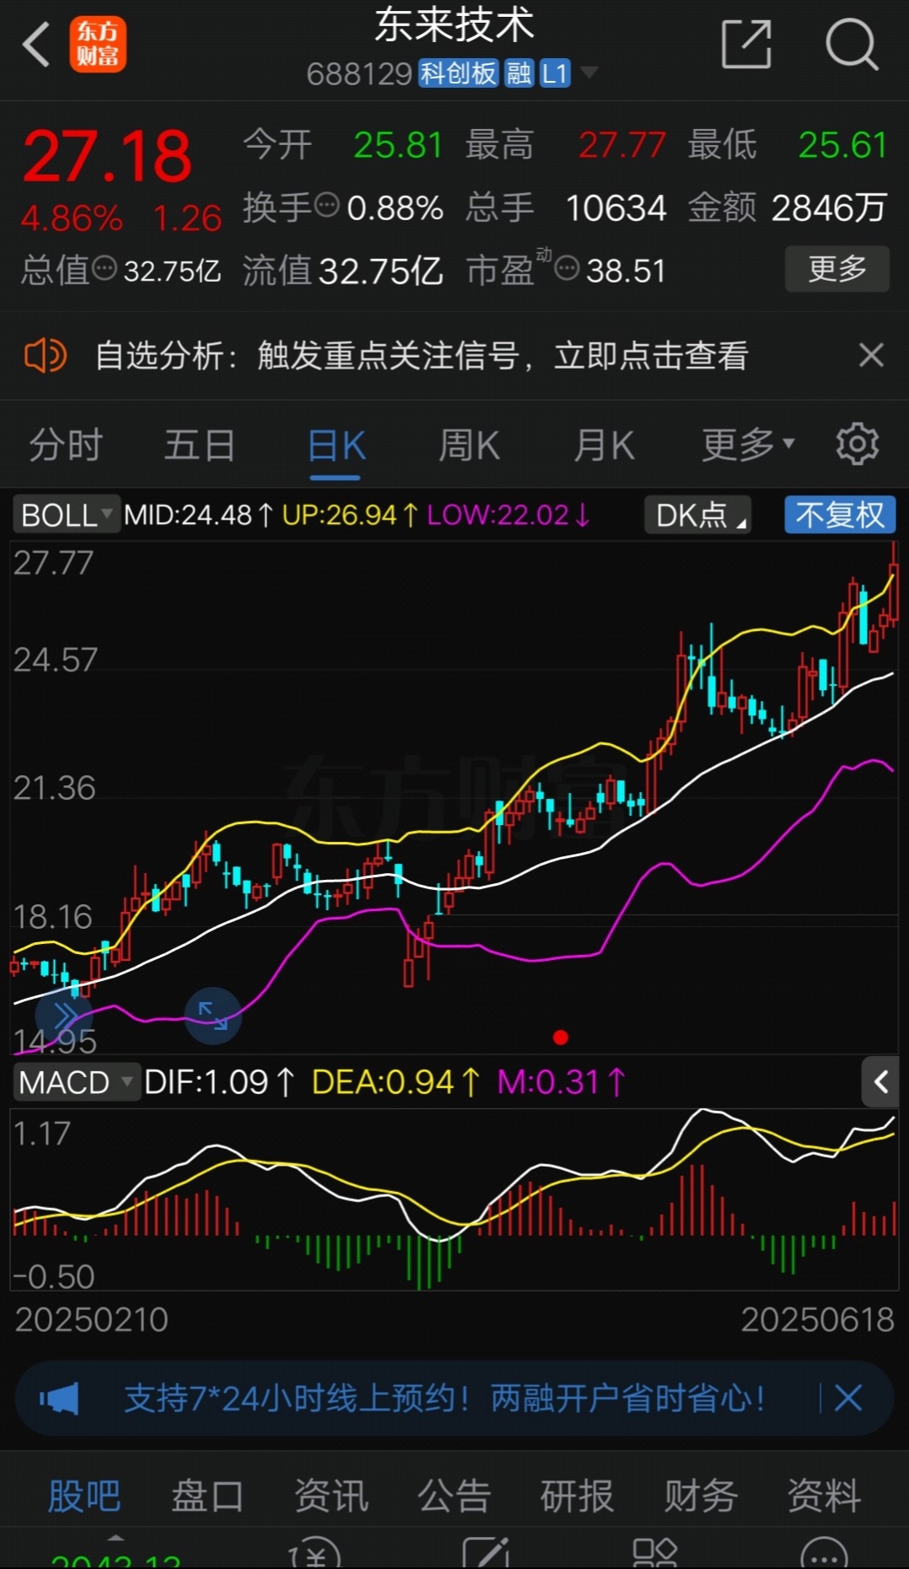Open the 财务 tab

[x=701, y=1496]
